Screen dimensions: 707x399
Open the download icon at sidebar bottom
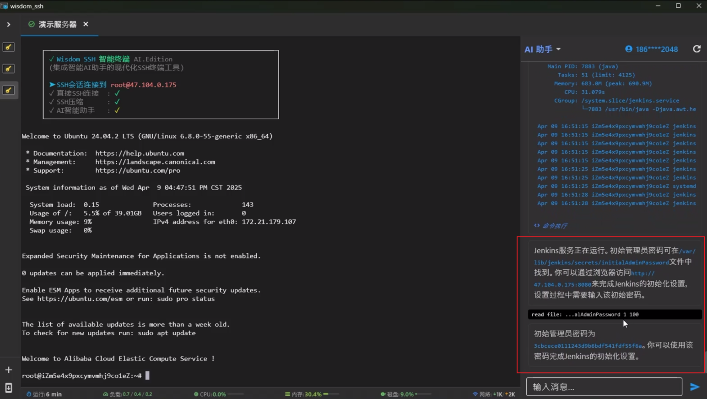(x=9, y=388)
